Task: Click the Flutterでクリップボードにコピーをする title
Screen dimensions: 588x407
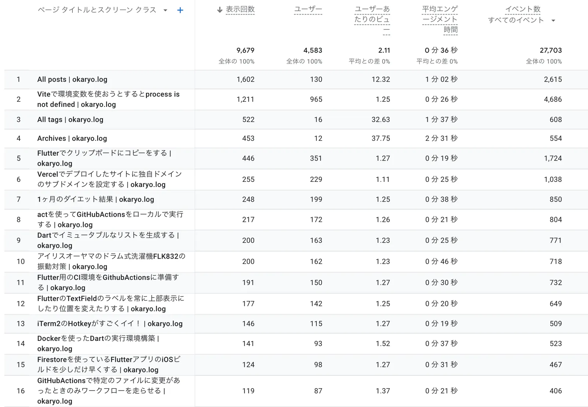Action: [x=104, y=158]
